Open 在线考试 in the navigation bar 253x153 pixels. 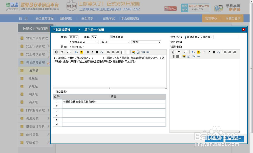click(109, 18)
